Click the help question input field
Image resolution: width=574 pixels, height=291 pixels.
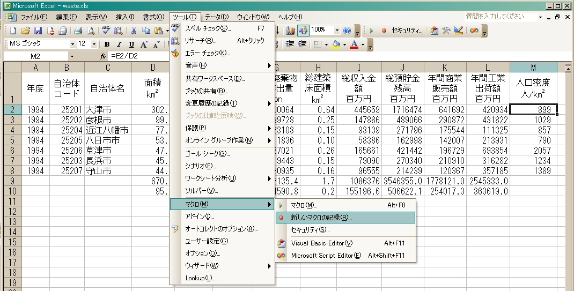[499, 17]
